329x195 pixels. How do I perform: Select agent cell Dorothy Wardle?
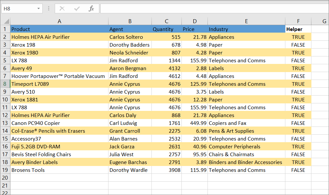130,170
